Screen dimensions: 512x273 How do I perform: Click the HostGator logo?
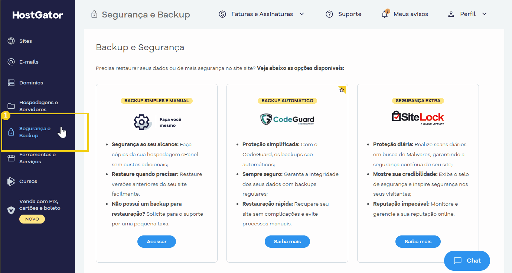(x=37, y=15)
